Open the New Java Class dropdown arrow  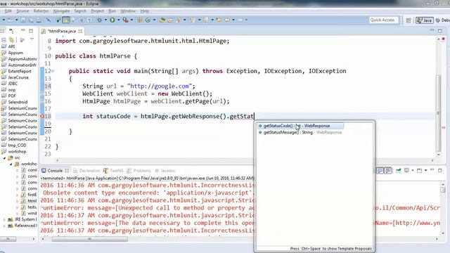pyautogui.click(x=154, y=20)
